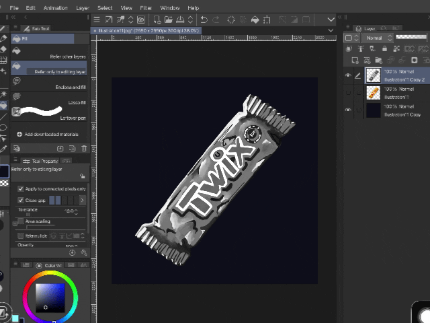430x323 pixels.
Task: Select the Refer other layers sub tool
Action: pos(49,52)
